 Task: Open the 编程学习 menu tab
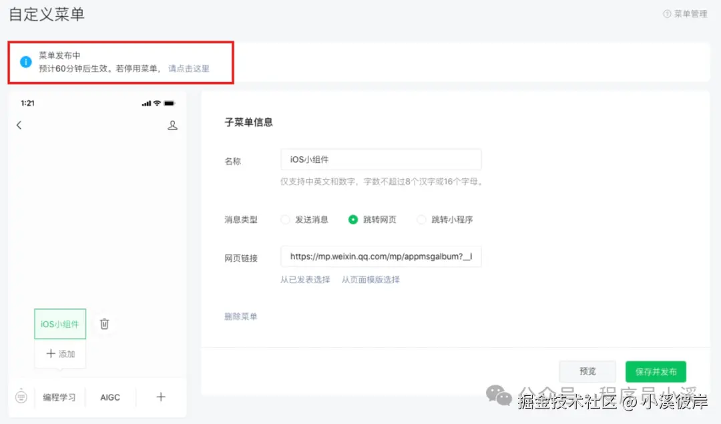[60, 397]
